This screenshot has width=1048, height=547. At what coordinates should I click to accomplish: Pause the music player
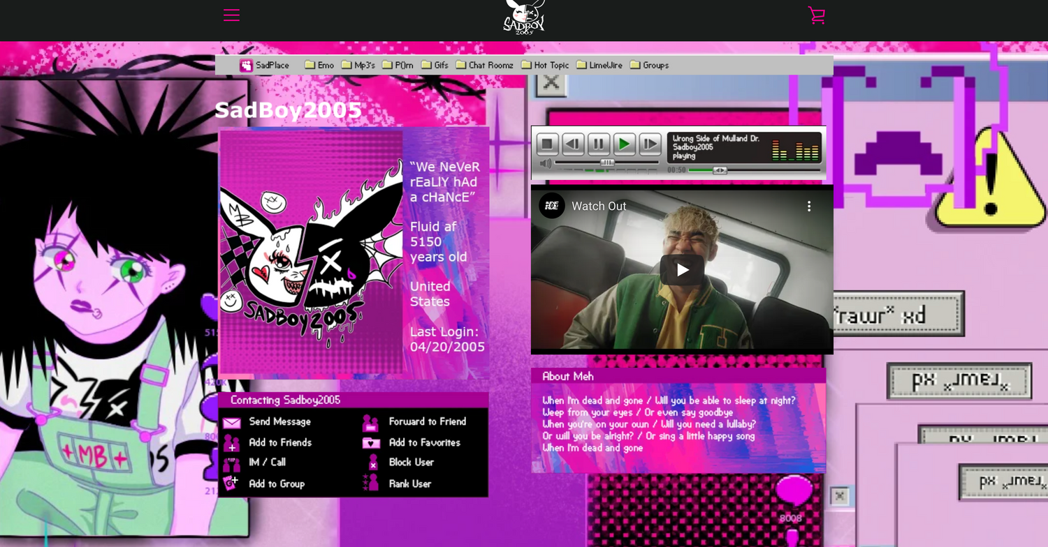coord(599,144)
